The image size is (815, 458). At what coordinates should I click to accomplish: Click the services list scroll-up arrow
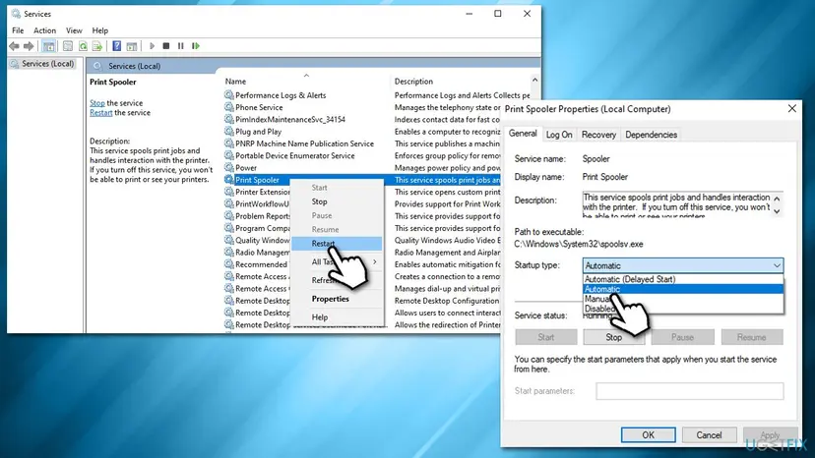coord(534,81)
